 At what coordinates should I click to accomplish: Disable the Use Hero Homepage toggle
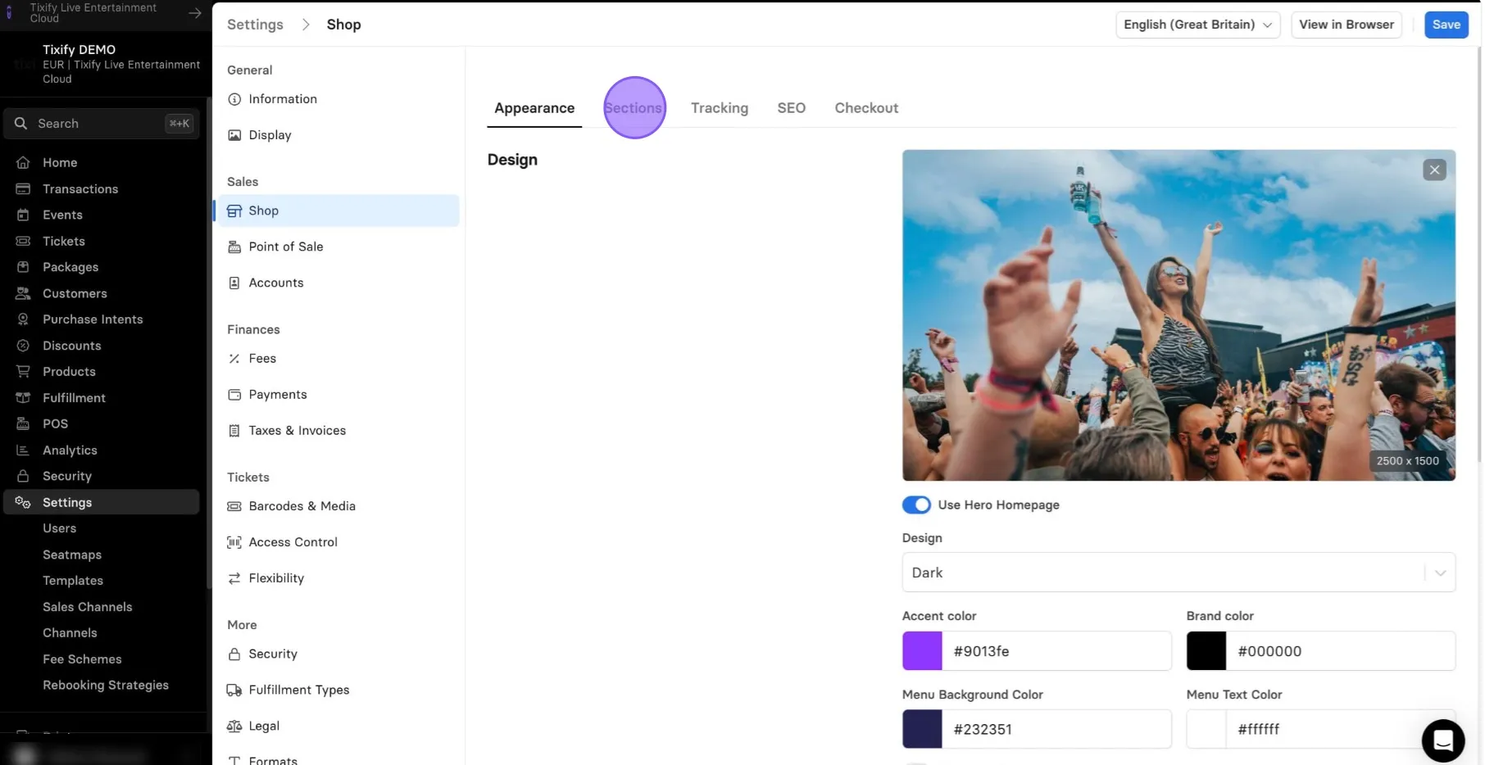916,505
